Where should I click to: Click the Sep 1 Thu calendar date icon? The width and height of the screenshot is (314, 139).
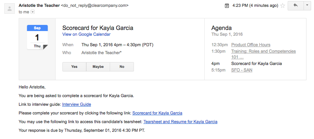(38, 37)
